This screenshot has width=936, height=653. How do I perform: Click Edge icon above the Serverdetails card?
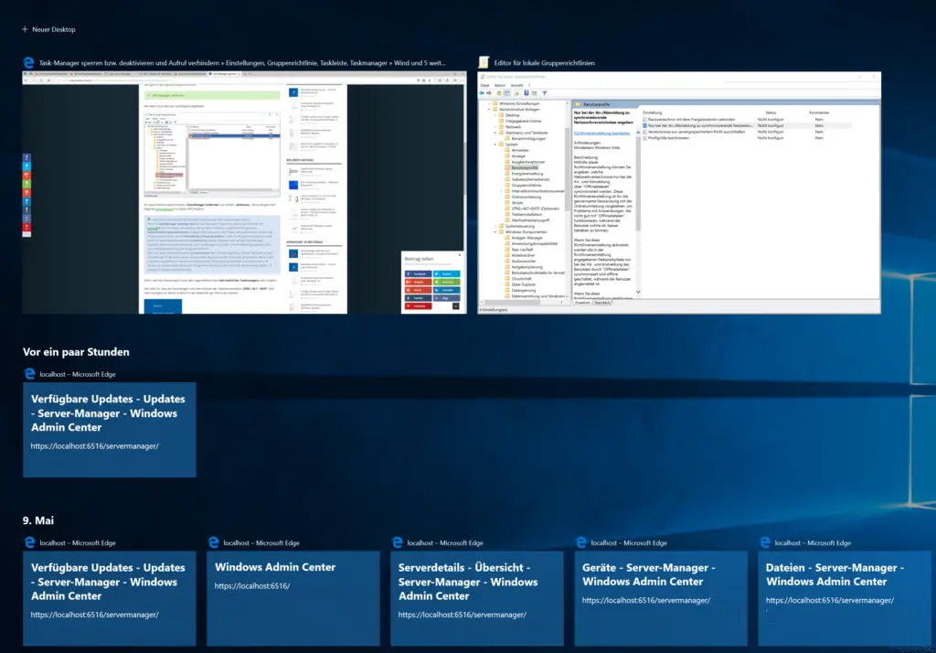397,542
